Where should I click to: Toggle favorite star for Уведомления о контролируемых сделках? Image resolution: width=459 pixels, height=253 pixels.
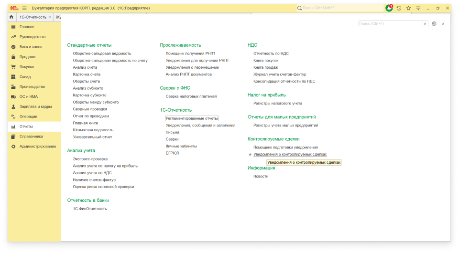pyautogui.click(x=250, y=155)
